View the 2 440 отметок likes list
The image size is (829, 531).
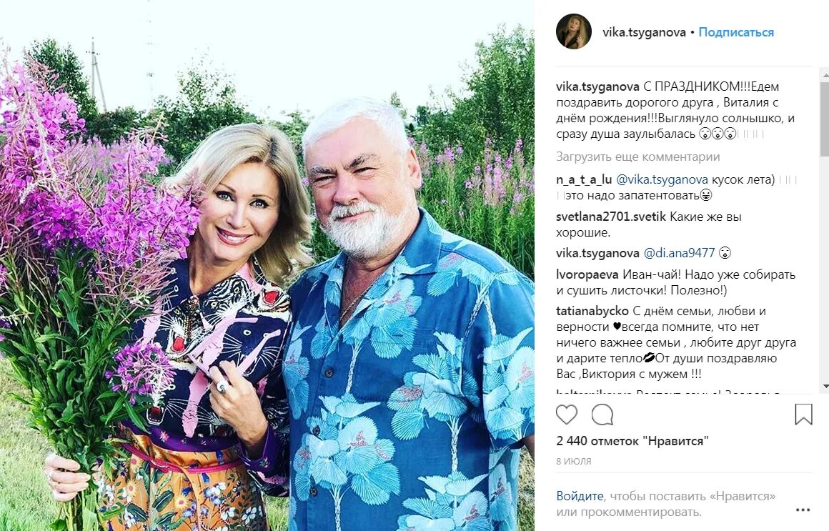(x=632, y=441)
